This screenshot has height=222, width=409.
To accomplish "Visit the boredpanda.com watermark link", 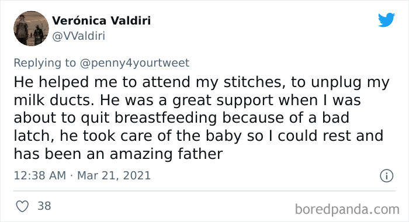I will 347,210.
